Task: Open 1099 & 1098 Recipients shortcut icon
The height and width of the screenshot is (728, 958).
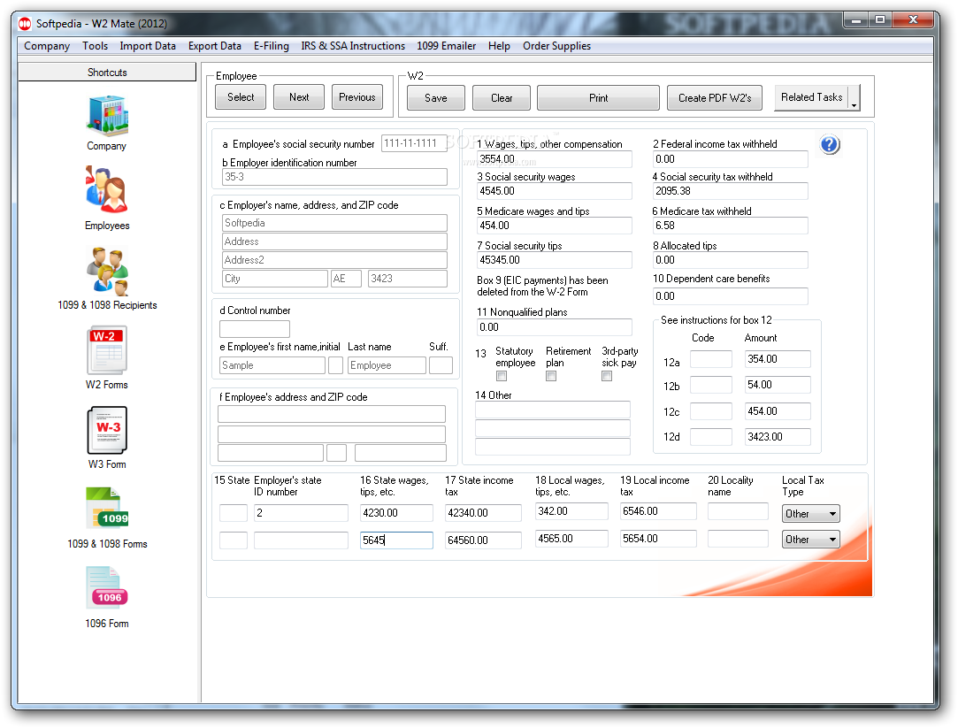Action: click(108, 272)
